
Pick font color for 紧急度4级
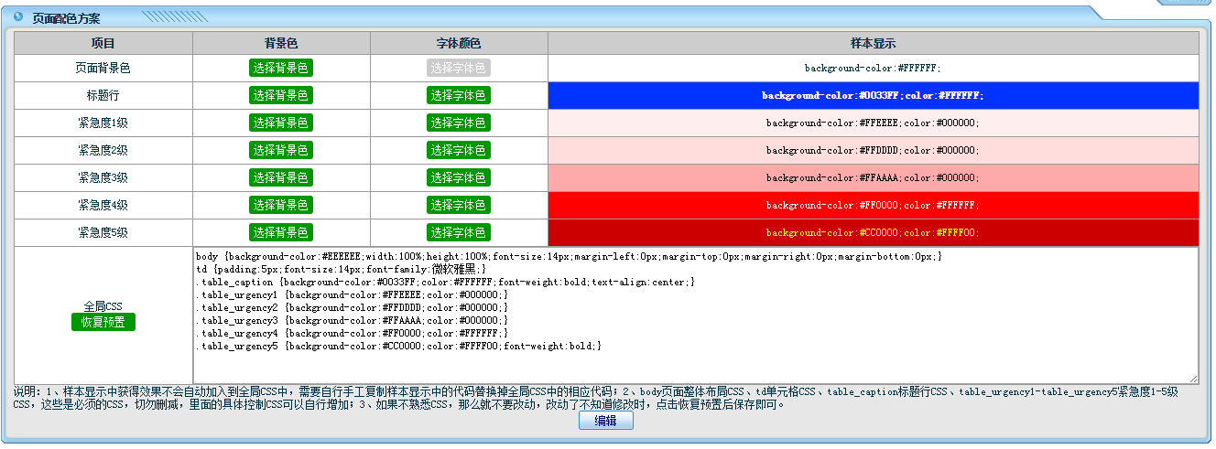pos(459,205)
